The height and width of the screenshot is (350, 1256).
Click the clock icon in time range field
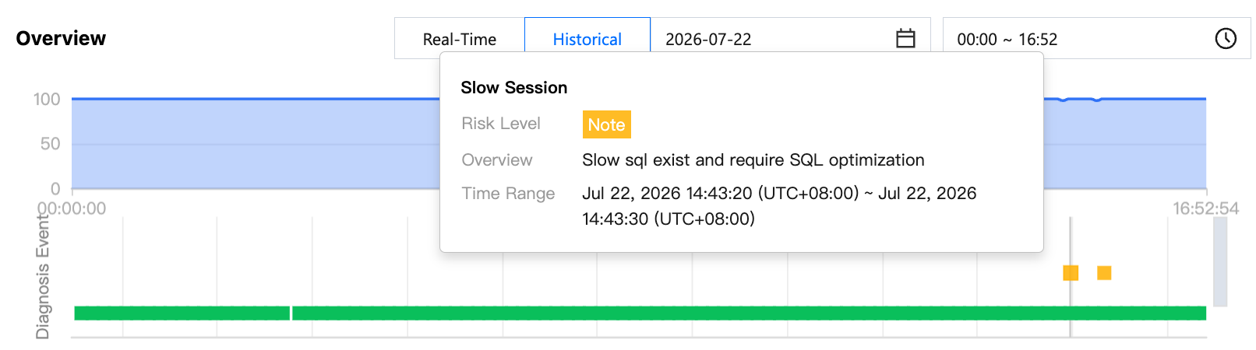pyautogui.click(x=1226, y=38)
